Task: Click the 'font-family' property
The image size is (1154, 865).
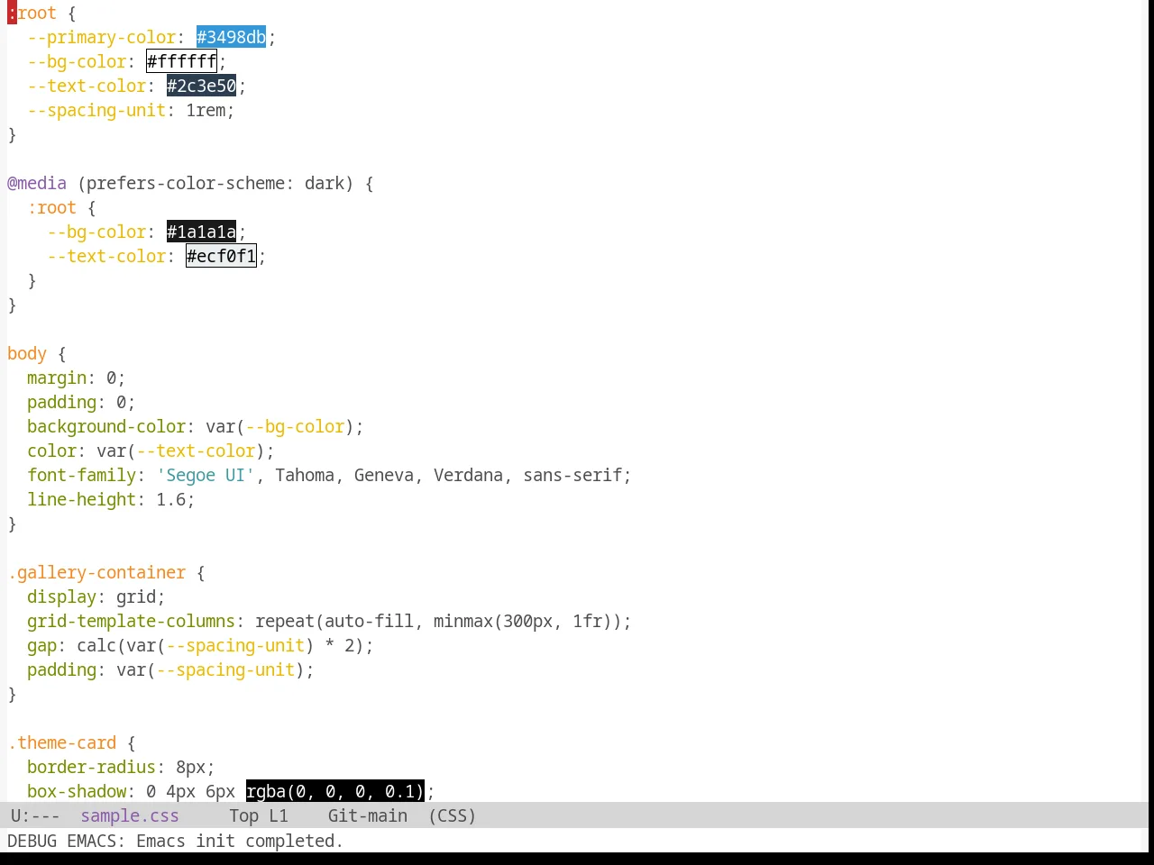Action: click(81, 475)
